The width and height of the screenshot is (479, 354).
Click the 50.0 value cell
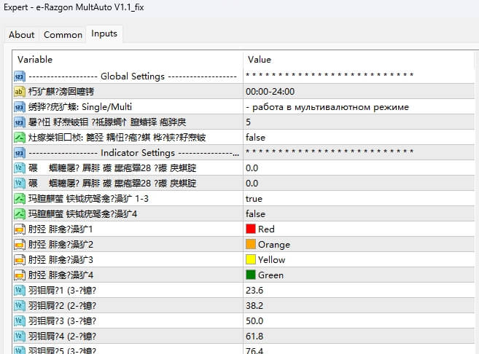coord(359,321)
